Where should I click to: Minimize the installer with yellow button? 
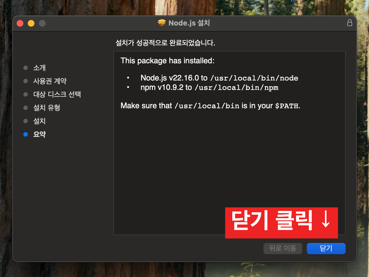point(31,23)
